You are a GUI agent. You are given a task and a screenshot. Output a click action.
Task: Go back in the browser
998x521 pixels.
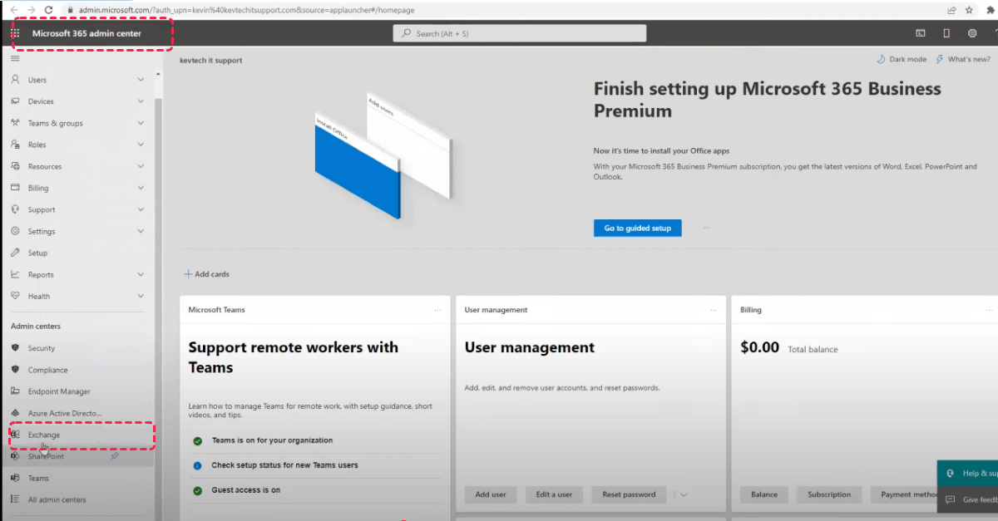(12, 10)
